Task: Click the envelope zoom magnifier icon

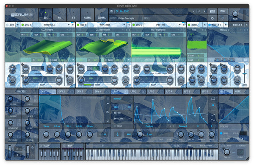Action: [108, 112]
